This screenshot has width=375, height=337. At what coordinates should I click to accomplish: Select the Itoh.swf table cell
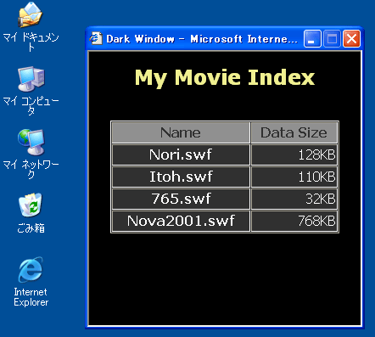tap(181, 177)
